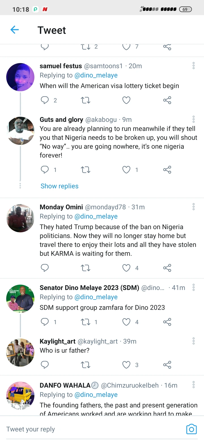
Task: Share samuel festus's tweet
Action: (167, 100)
